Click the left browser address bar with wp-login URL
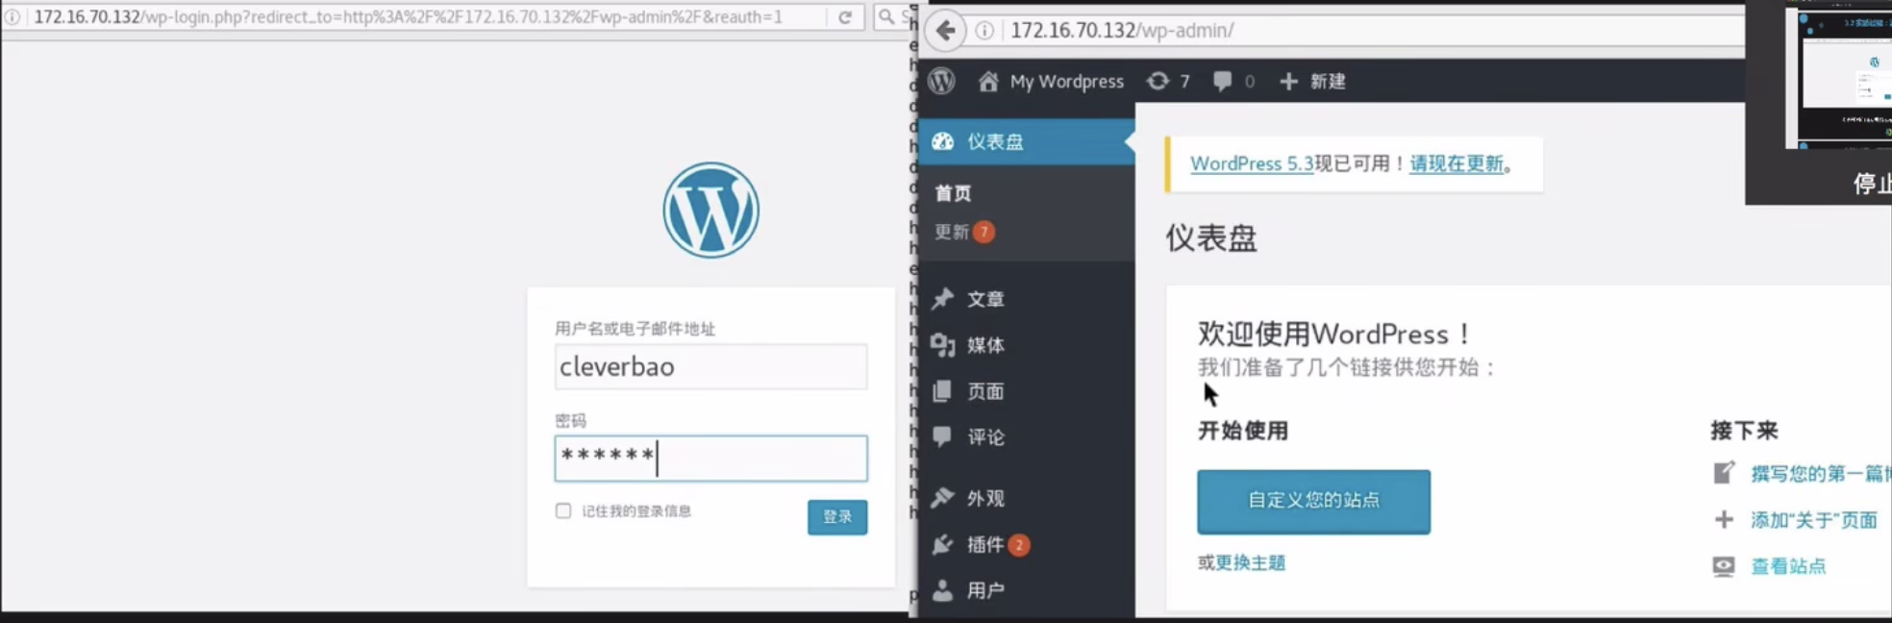This screenshot has height=623, width=1892. coord(413,17)
